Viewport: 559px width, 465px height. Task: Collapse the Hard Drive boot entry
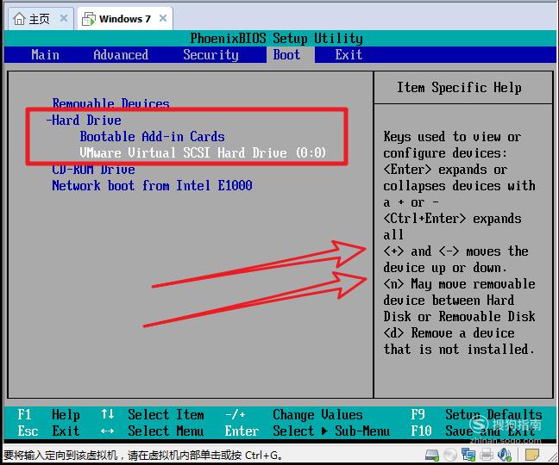pos(84,120)
